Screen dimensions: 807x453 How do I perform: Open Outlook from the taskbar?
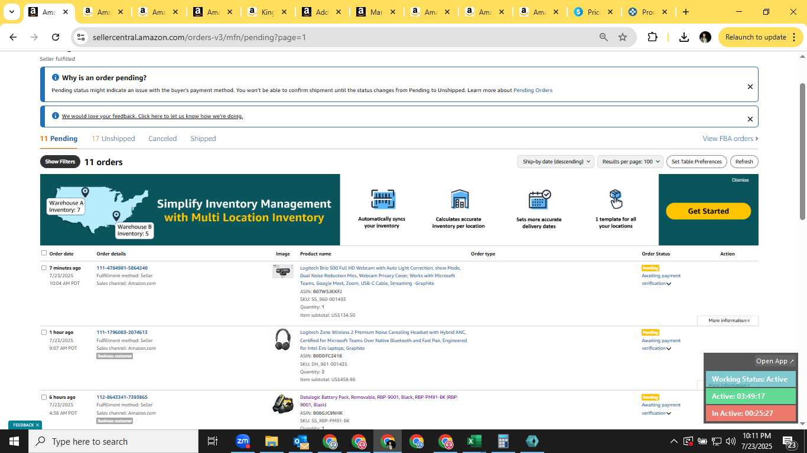pos(301,441)
